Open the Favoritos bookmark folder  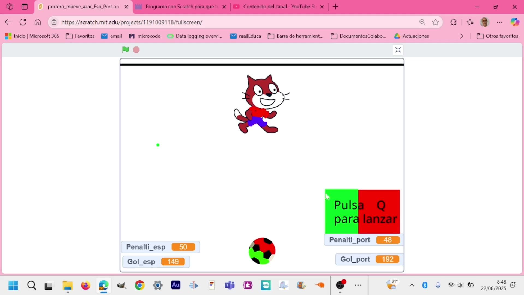click(80, 36)
